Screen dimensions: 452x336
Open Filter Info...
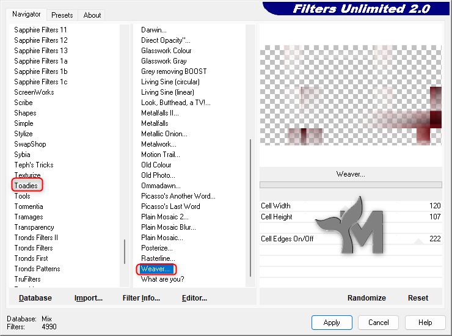click(x=141, y=298)
